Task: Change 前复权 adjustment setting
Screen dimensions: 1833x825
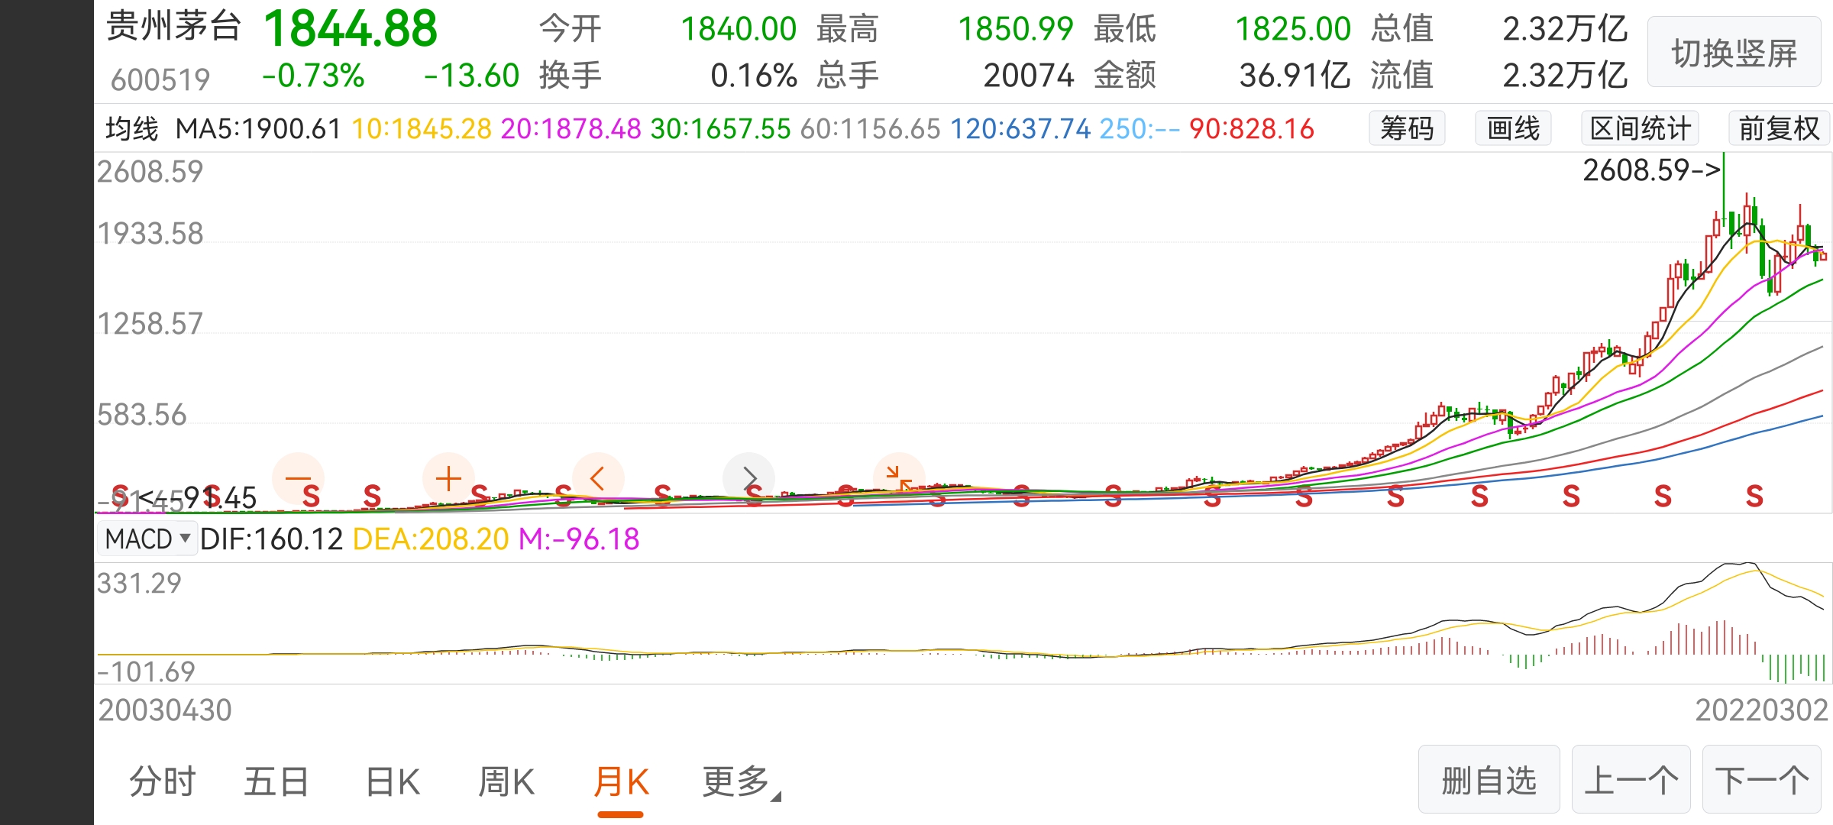Action: pyautogui.click(x=1780, y=128)
